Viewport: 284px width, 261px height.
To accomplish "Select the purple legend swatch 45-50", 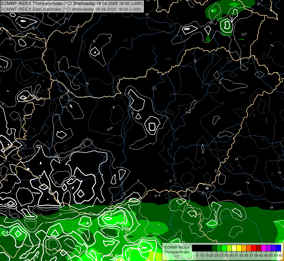I will (x=269, y=248).
